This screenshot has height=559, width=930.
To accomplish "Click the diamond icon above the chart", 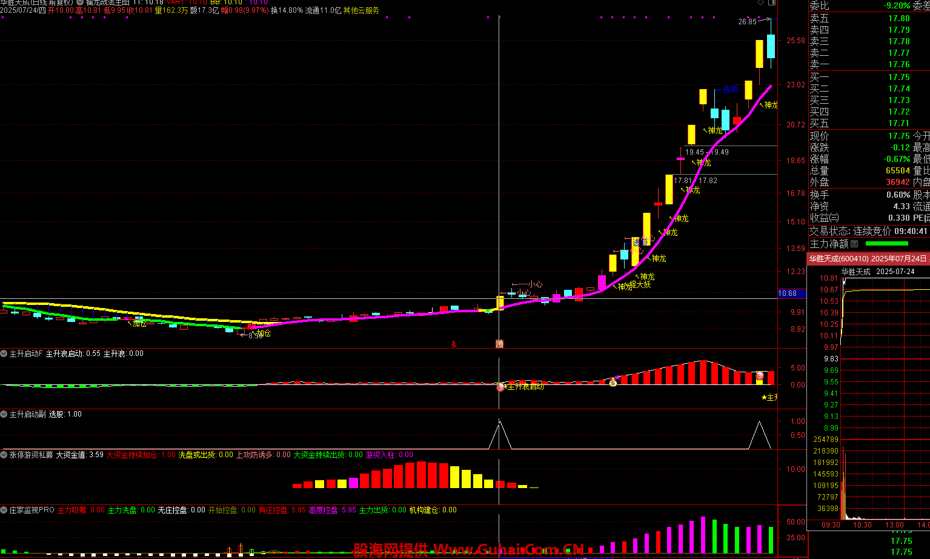I will (762, 3).
